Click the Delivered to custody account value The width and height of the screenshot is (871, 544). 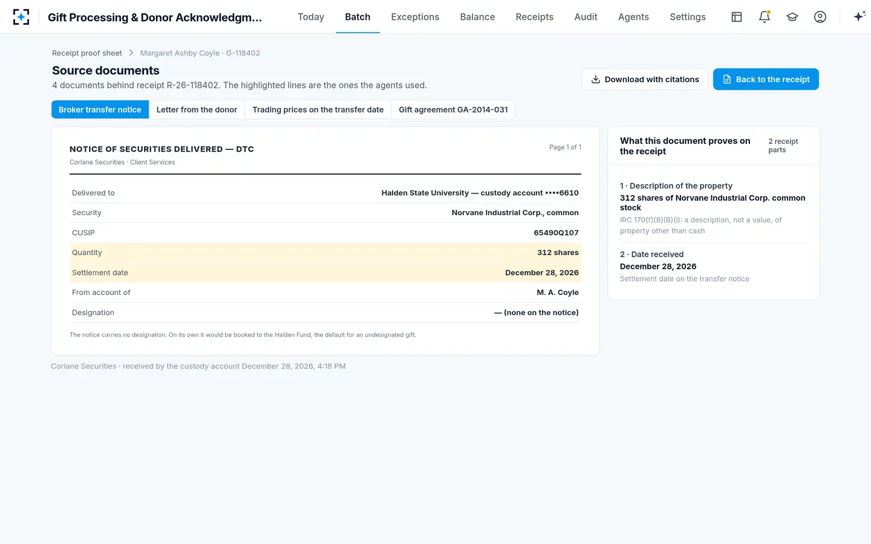pos(480,193)
